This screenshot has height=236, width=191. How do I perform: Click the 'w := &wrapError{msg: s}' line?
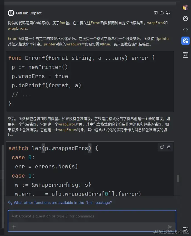[53, 185]
